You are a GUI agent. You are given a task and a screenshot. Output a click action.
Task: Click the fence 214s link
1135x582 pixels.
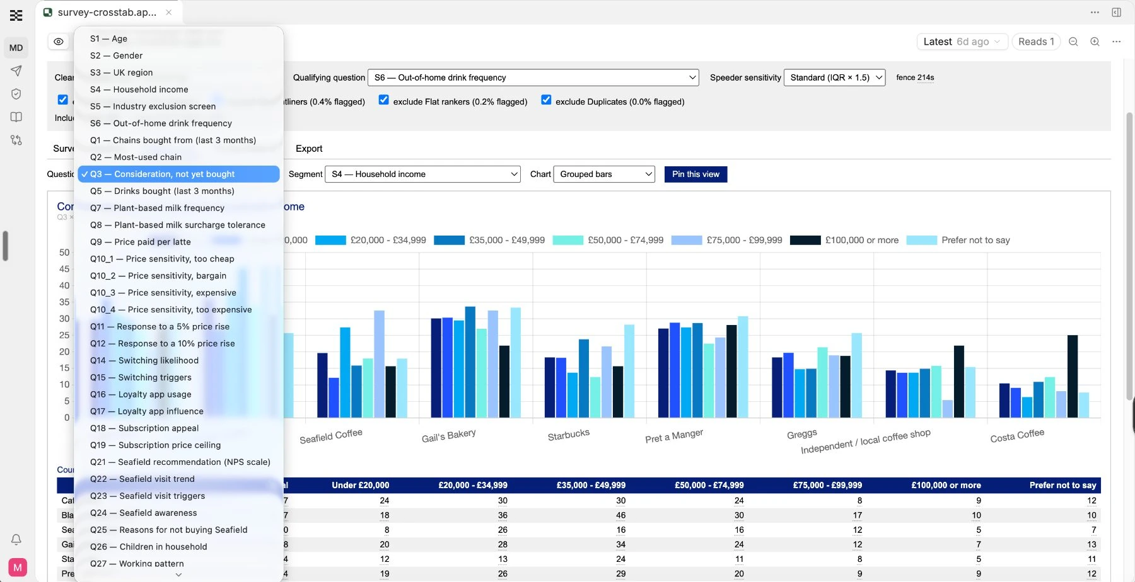click(x=915, y=77)
